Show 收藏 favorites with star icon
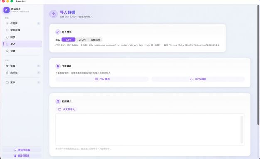The image size is (260, 159). [22, 66]
